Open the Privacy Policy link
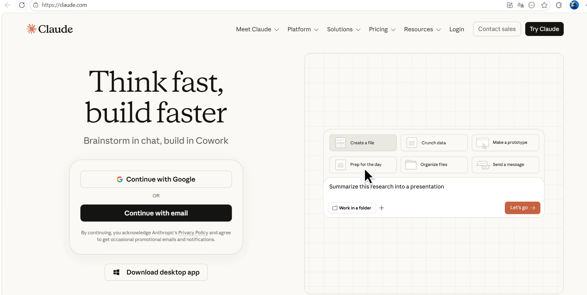This screenshot has height=295, width=587. (x=193, y=233)
